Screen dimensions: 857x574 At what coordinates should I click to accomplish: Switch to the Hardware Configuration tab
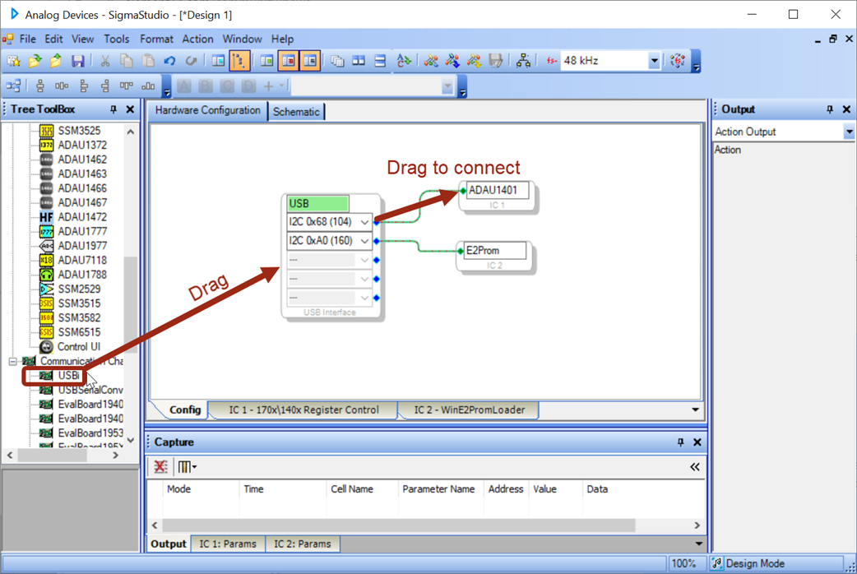click(208, 110)
